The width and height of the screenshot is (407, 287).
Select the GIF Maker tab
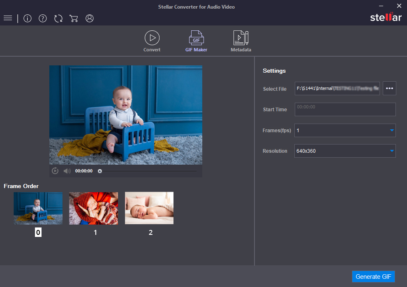[196, 41]
